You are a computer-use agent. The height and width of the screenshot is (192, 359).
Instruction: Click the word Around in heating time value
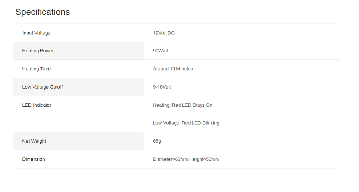click(x=161, y=69)
